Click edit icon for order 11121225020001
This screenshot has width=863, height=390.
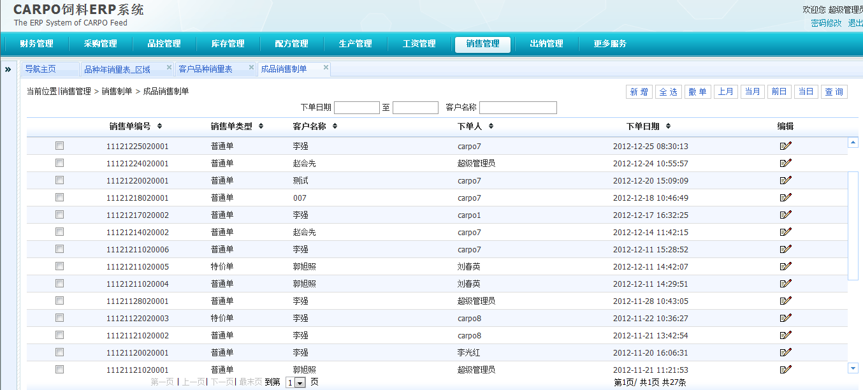click(x=785, y=146)
